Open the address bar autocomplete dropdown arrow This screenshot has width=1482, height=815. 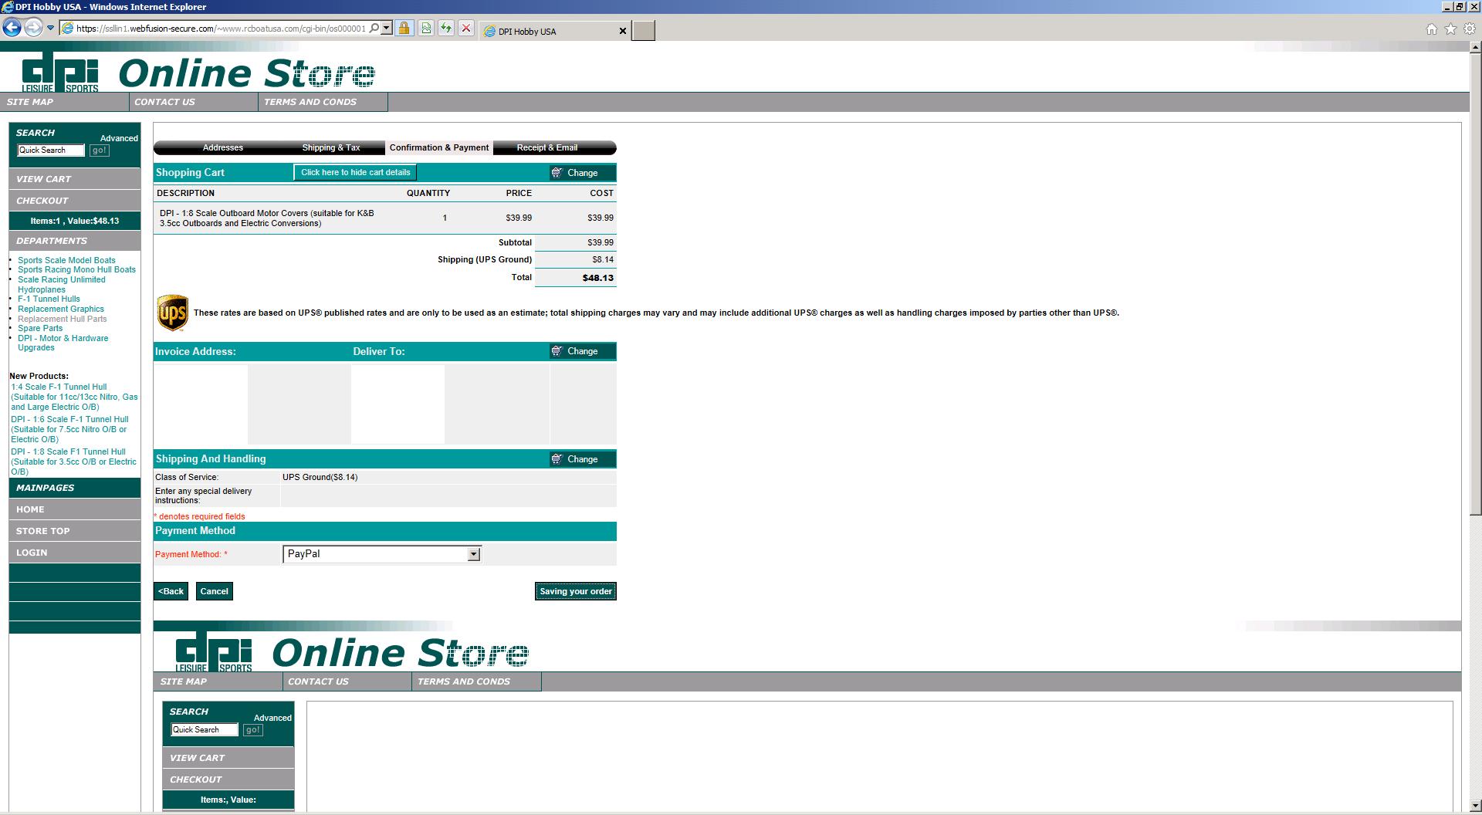[387, 29]
